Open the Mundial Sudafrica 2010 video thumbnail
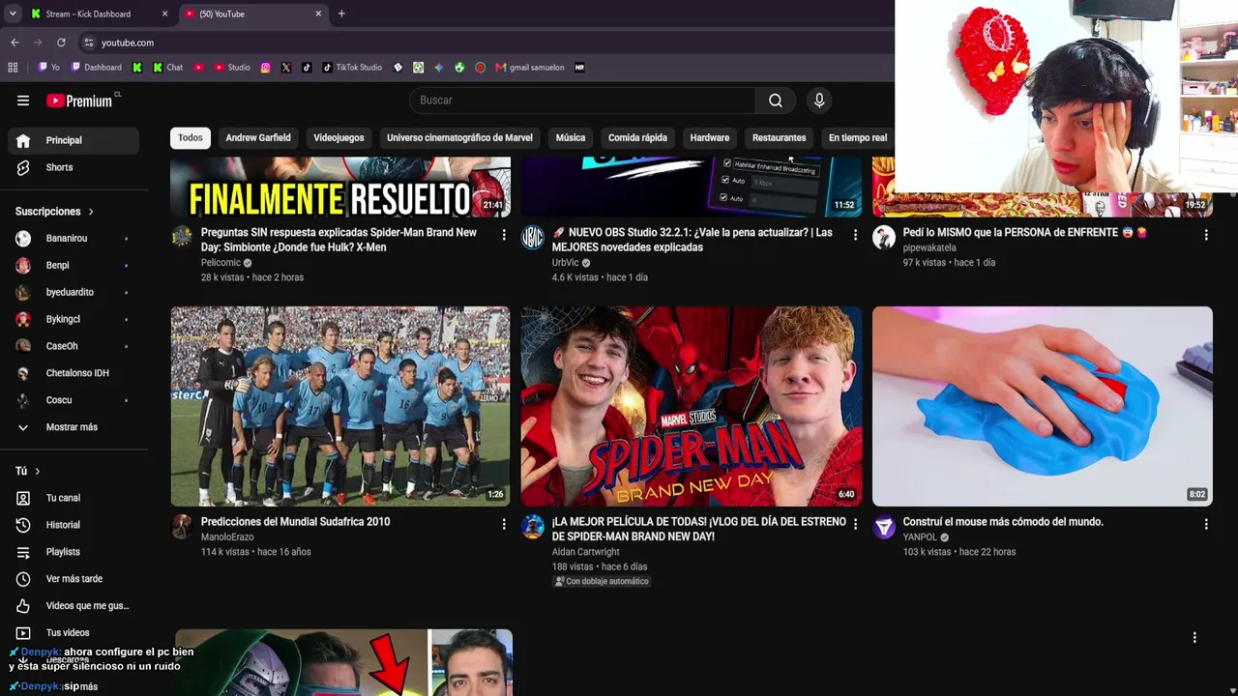This screenshot has width=1238, height=696. coord(340,406)
